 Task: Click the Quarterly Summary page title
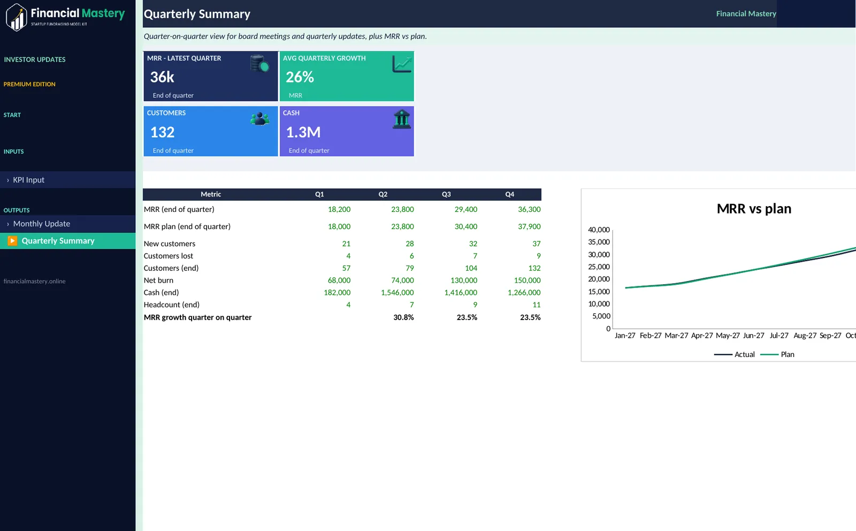[197, 14]
